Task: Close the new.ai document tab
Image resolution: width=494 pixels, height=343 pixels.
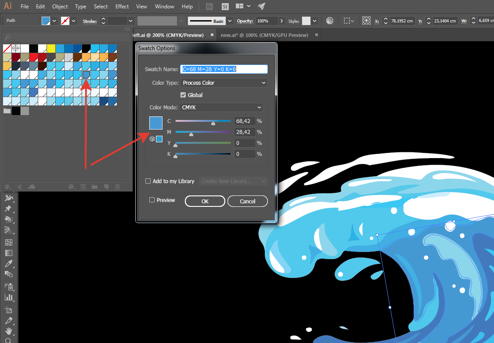Action: pyautogui.click(x=316, y=35)
